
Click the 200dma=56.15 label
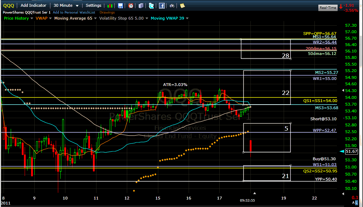pyautogui.click(x=321, y=49)
